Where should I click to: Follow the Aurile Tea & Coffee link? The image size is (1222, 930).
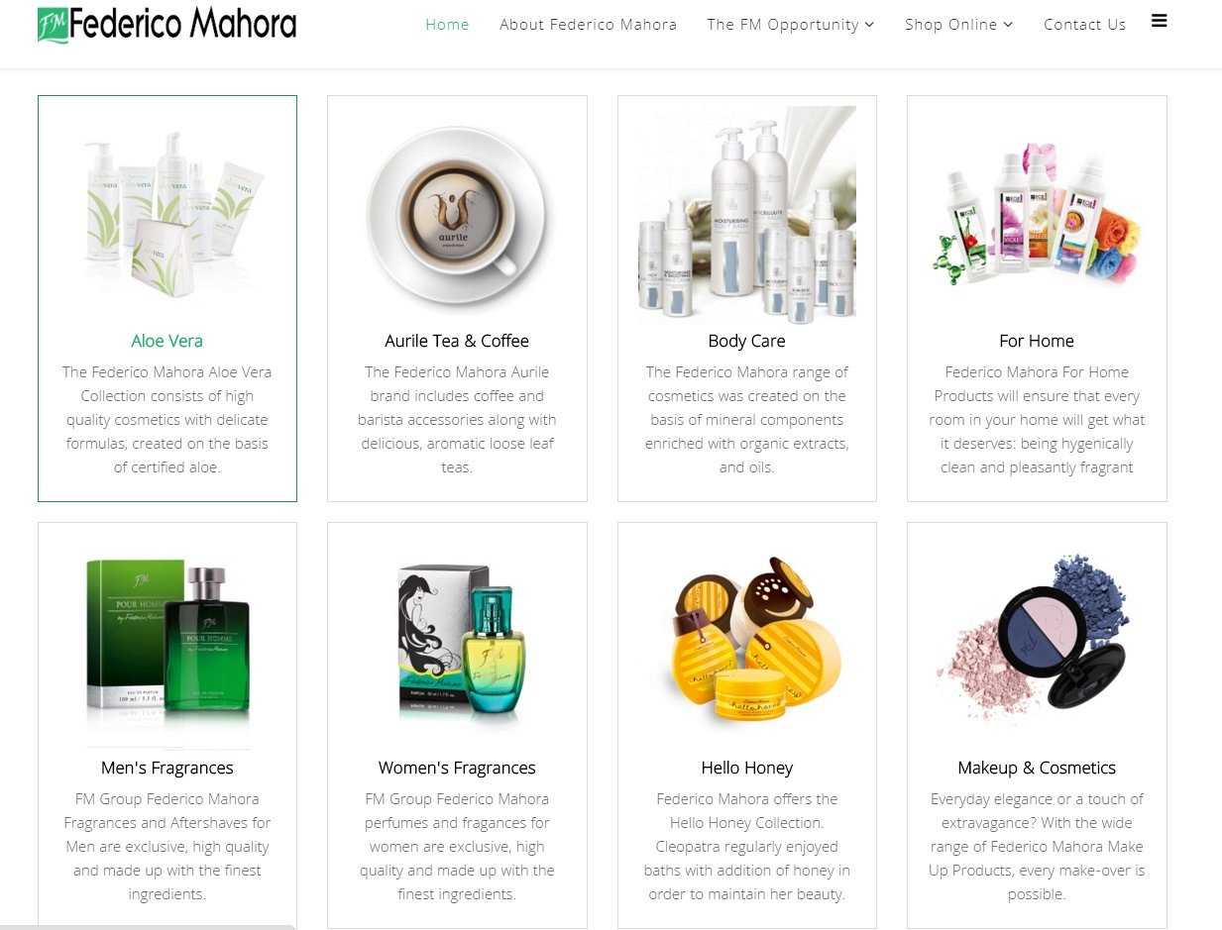(457, 341)
